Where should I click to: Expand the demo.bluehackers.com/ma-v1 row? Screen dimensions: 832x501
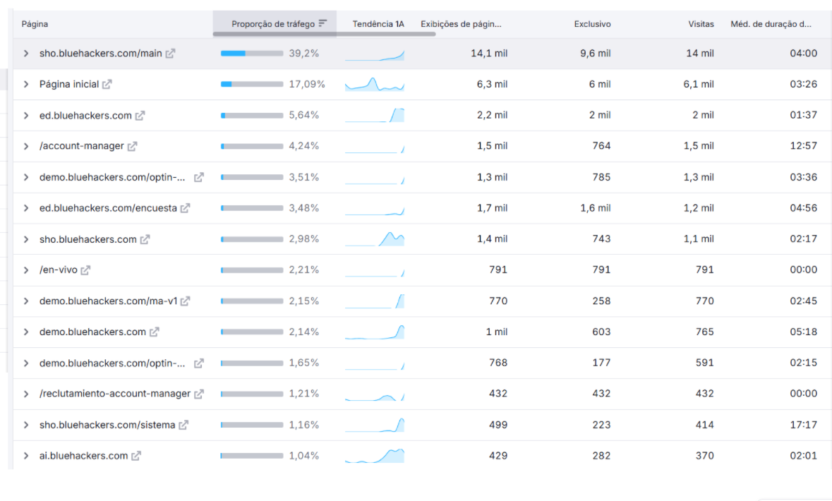[26, 301]
